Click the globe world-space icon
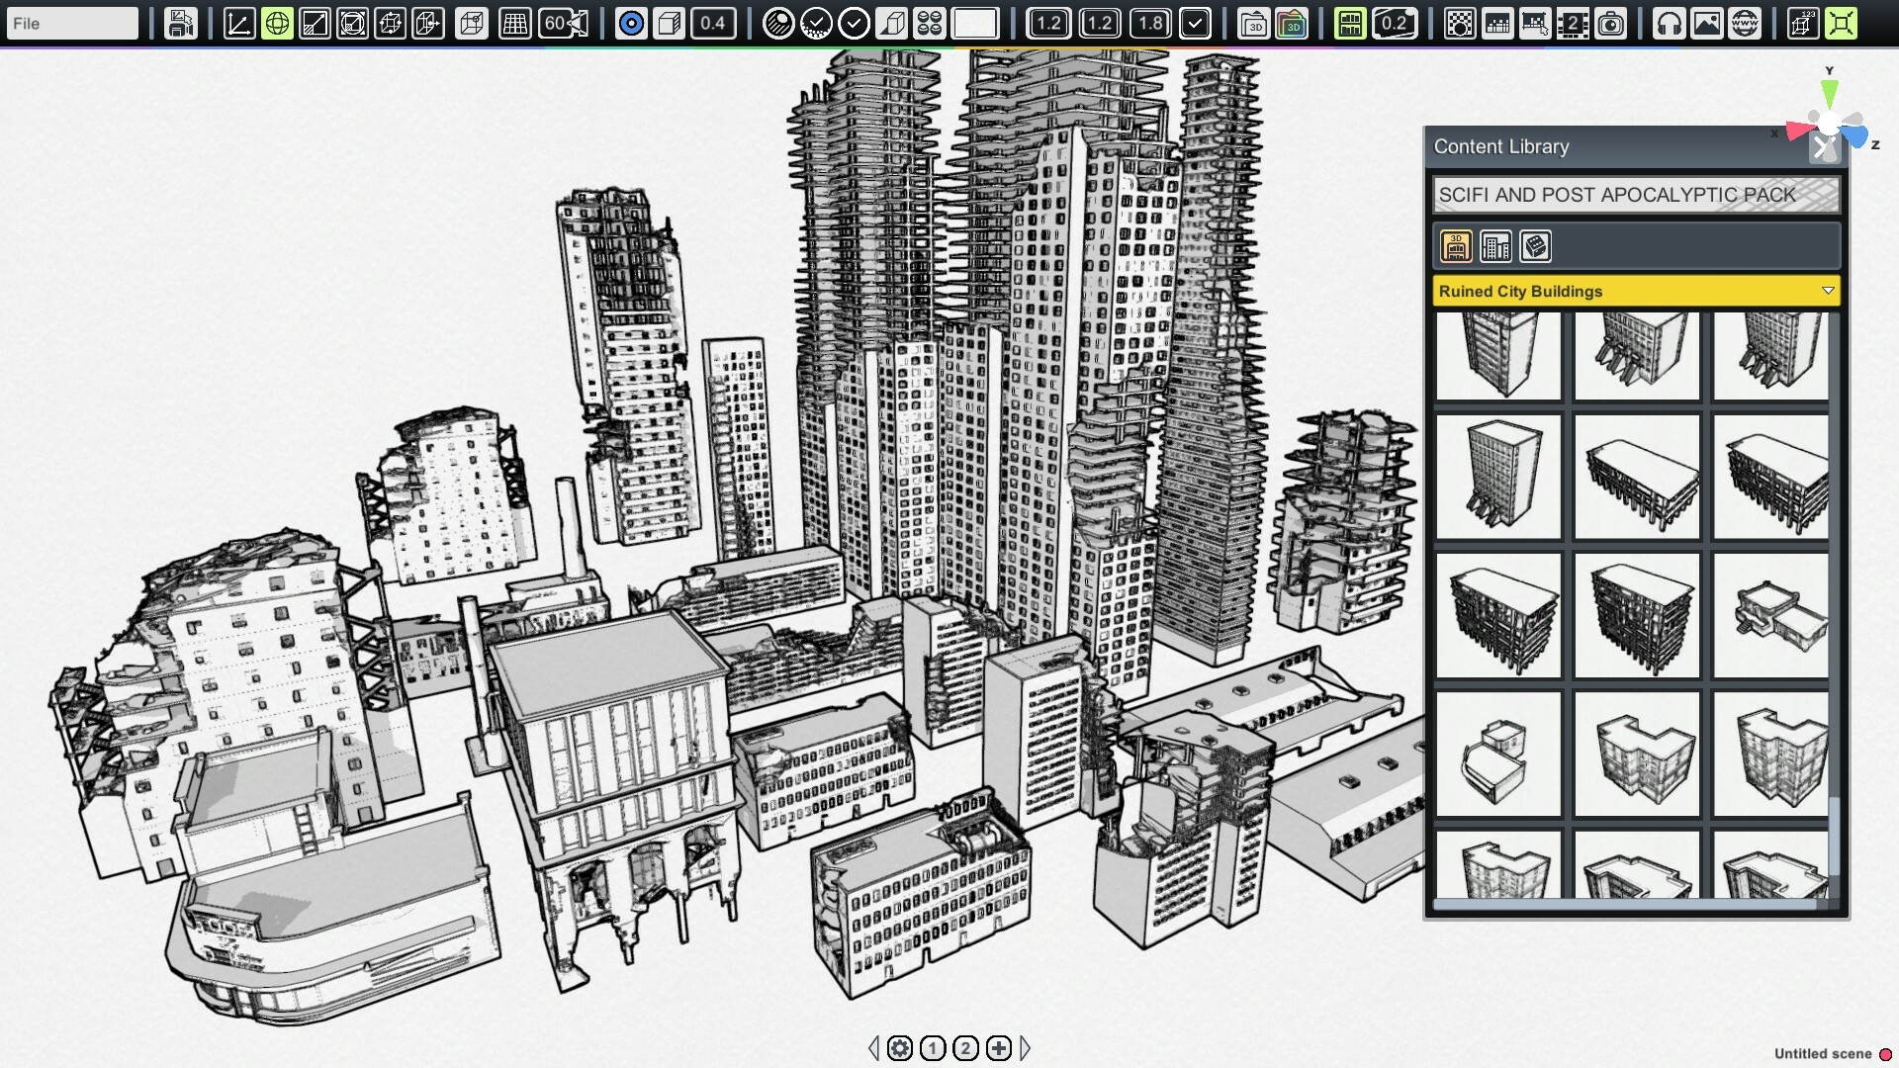Image resolution: width=1899 pixels, height=1068 pixels. tap(277, 23)
